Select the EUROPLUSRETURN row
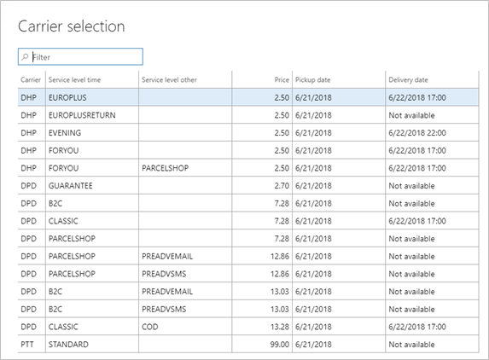The image size is (489, 360). point(248,115)
